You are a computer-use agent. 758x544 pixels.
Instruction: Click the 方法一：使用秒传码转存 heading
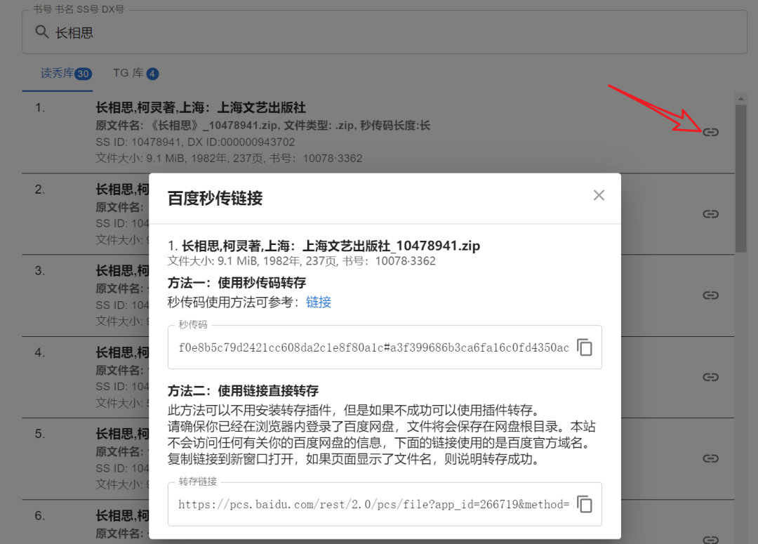coord(237,282)
